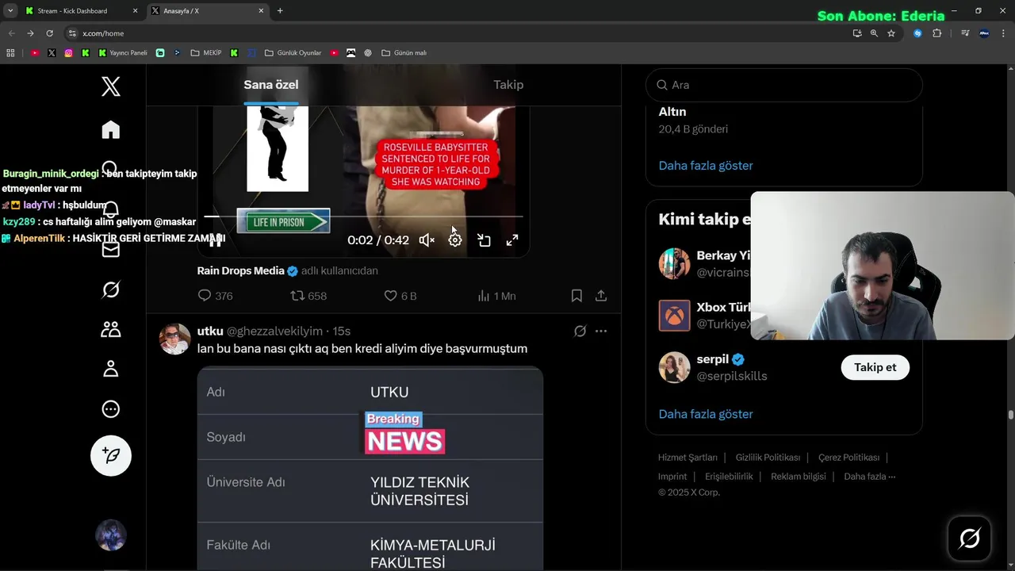View analytics showing 1 Mn views

click(496, 296)
